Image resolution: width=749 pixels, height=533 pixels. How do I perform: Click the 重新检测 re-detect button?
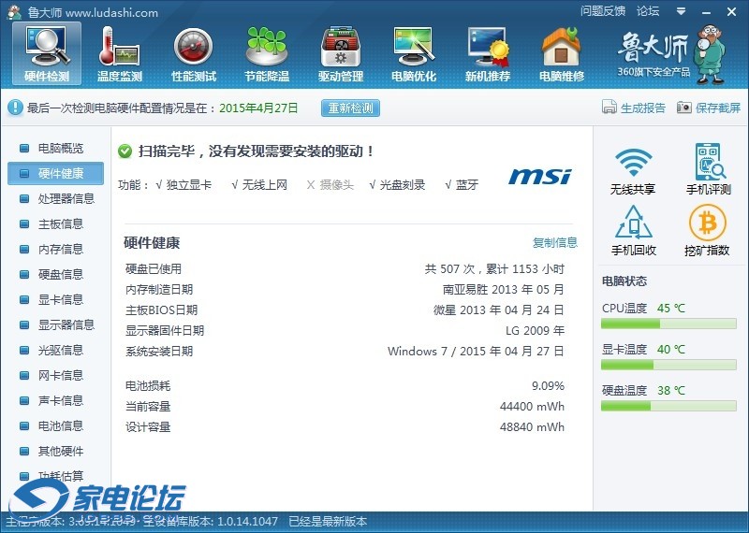coord(350,108)
